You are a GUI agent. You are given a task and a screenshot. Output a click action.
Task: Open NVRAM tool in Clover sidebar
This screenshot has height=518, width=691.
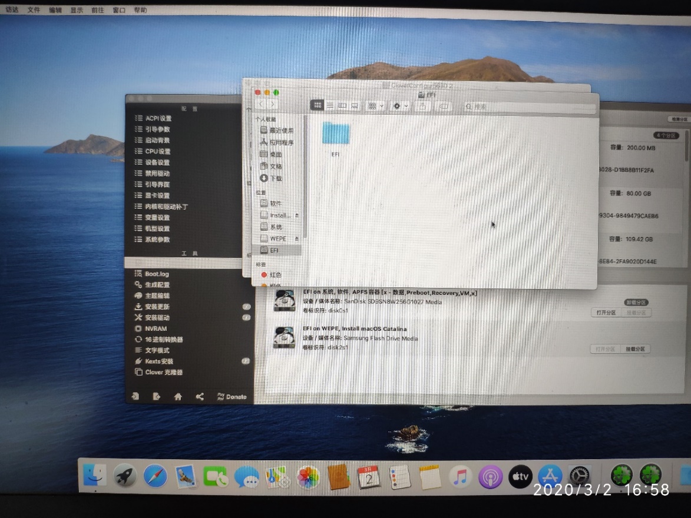(x=151, y=328)
